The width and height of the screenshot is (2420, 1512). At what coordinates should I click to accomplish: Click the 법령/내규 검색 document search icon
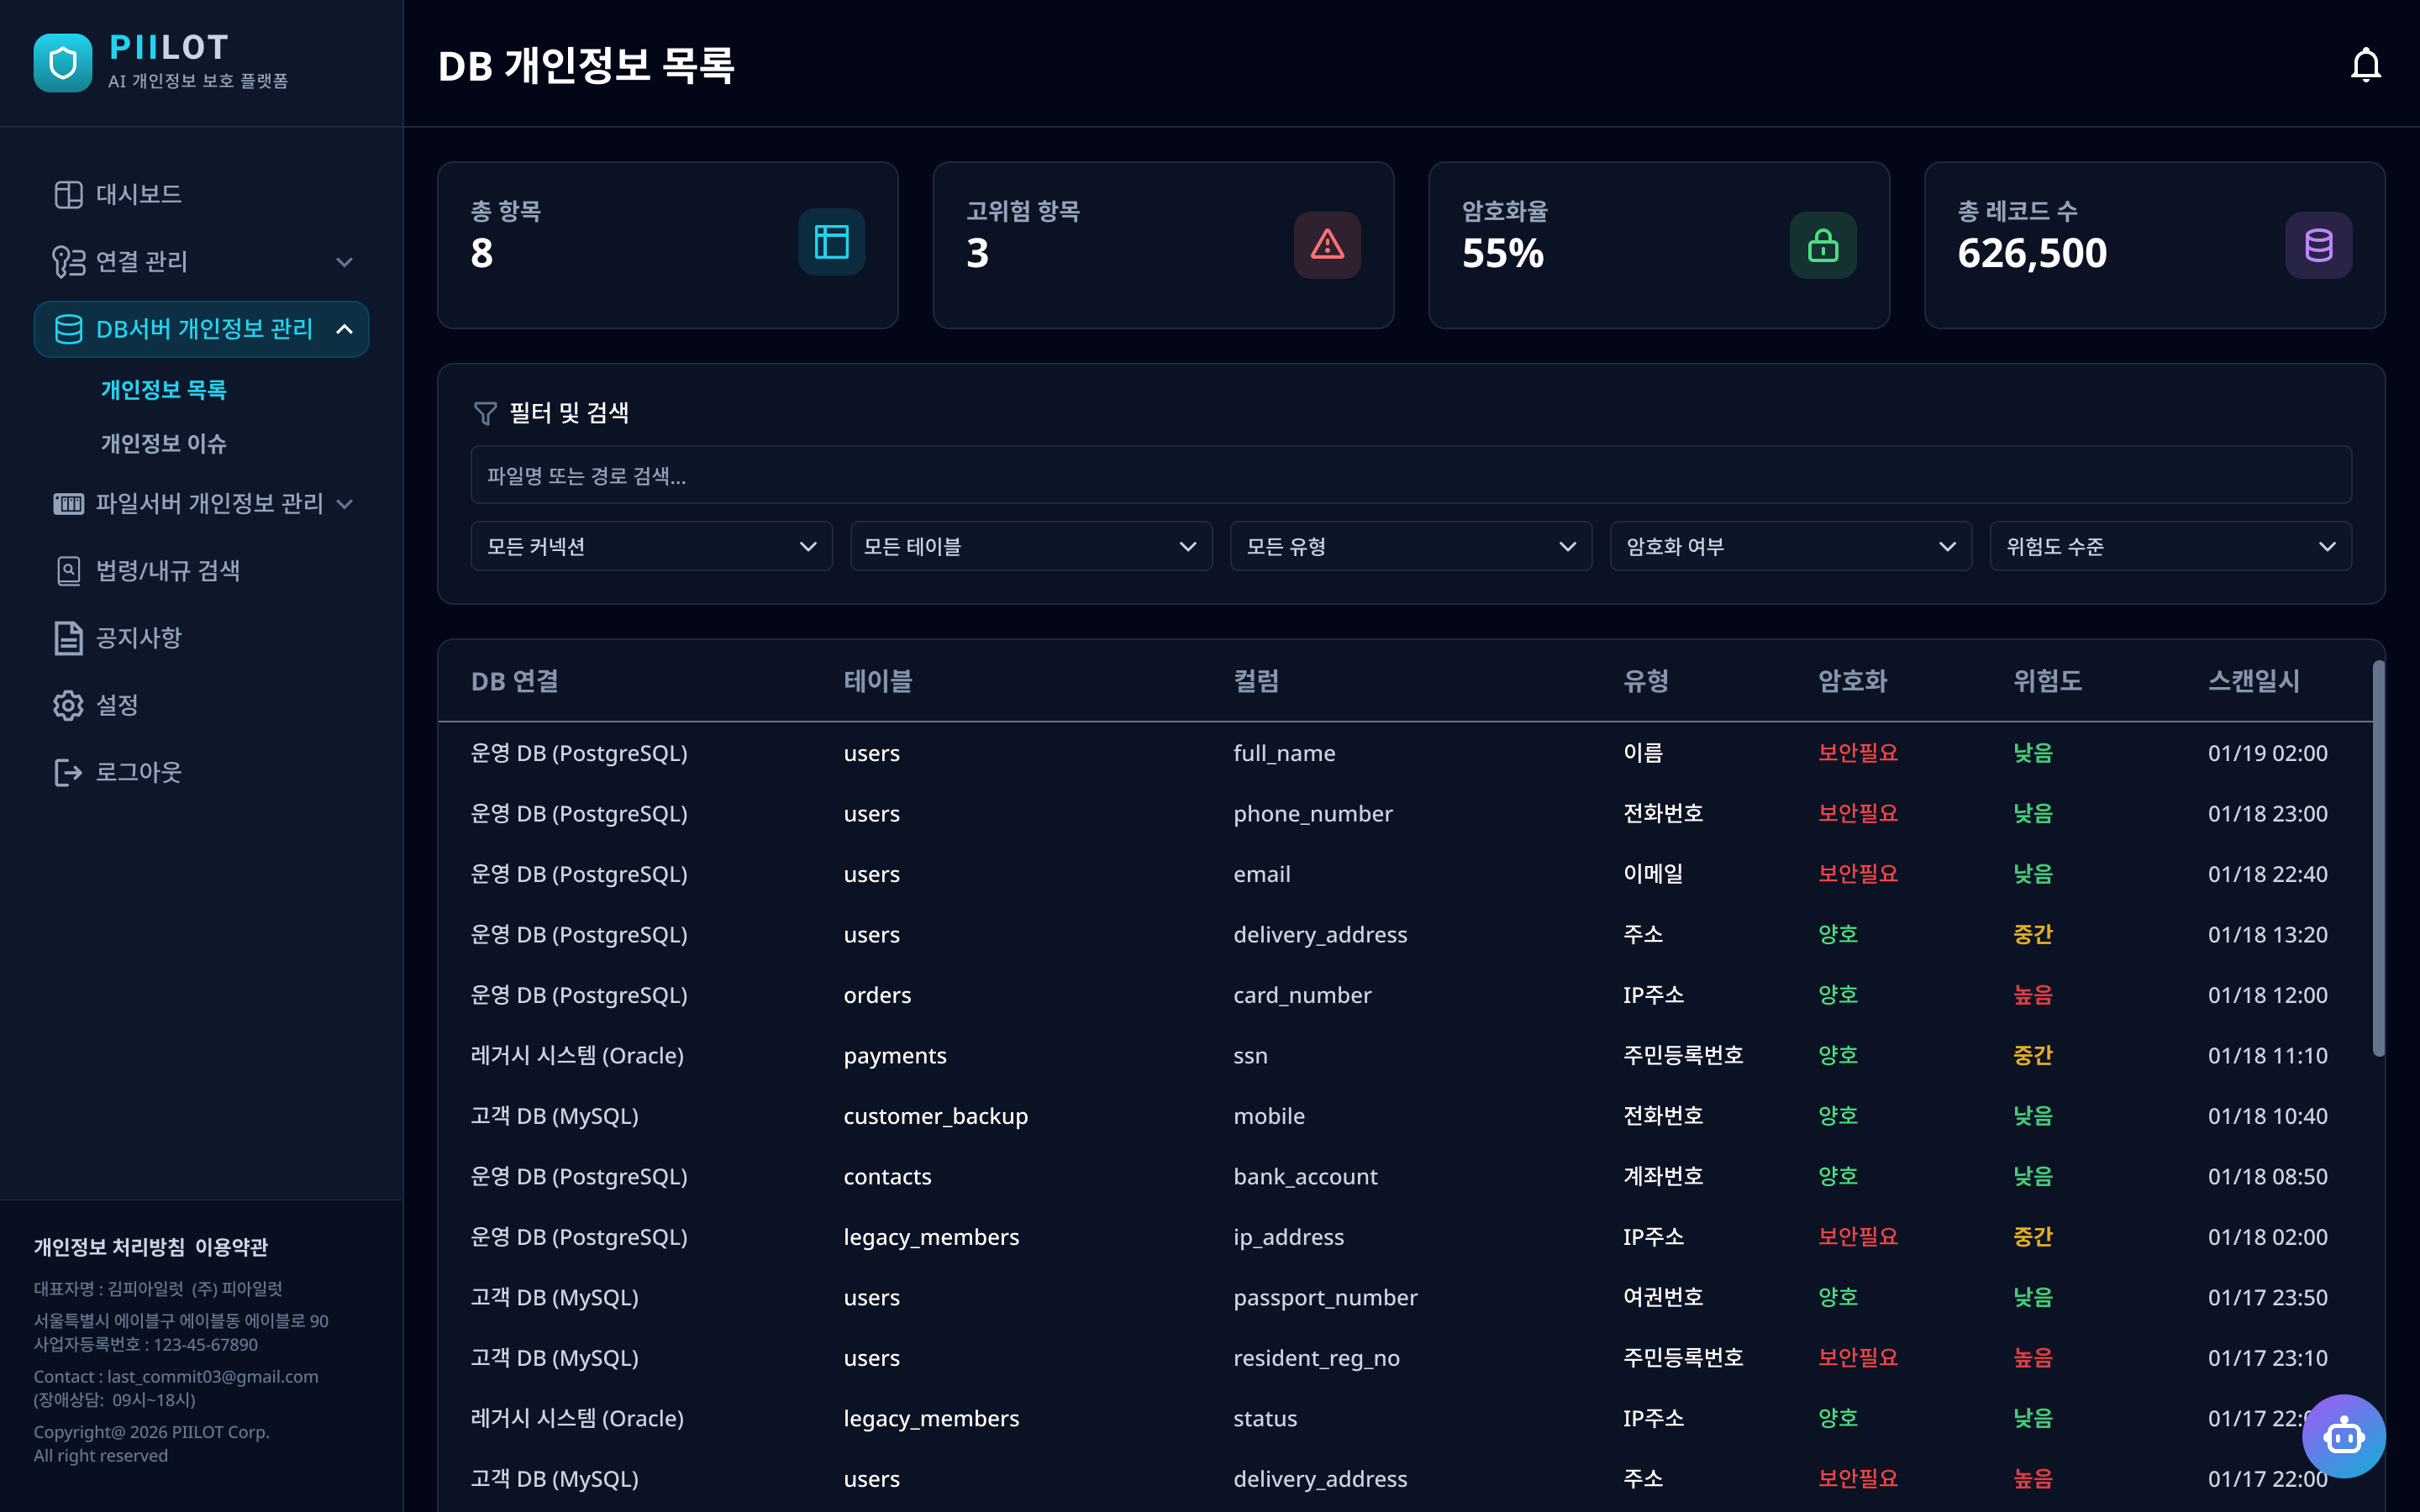(68, 570)
